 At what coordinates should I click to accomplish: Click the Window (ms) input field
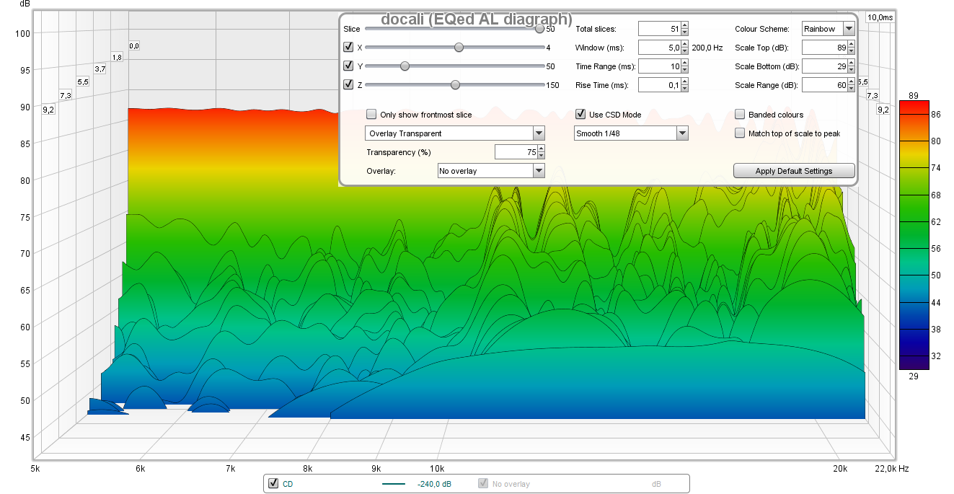(x=659, y=48)
